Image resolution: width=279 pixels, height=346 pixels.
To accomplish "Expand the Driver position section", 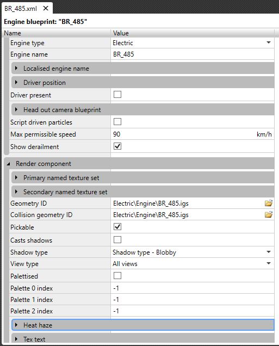I will pos(16,82).
